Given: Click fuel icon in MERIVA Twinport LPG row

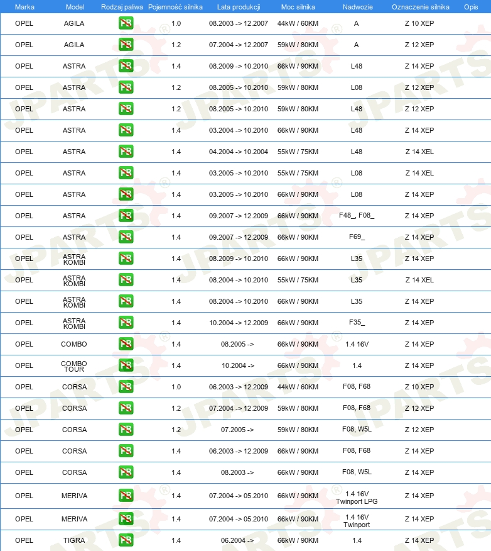Looking at the screenshot, I should 126,496.
